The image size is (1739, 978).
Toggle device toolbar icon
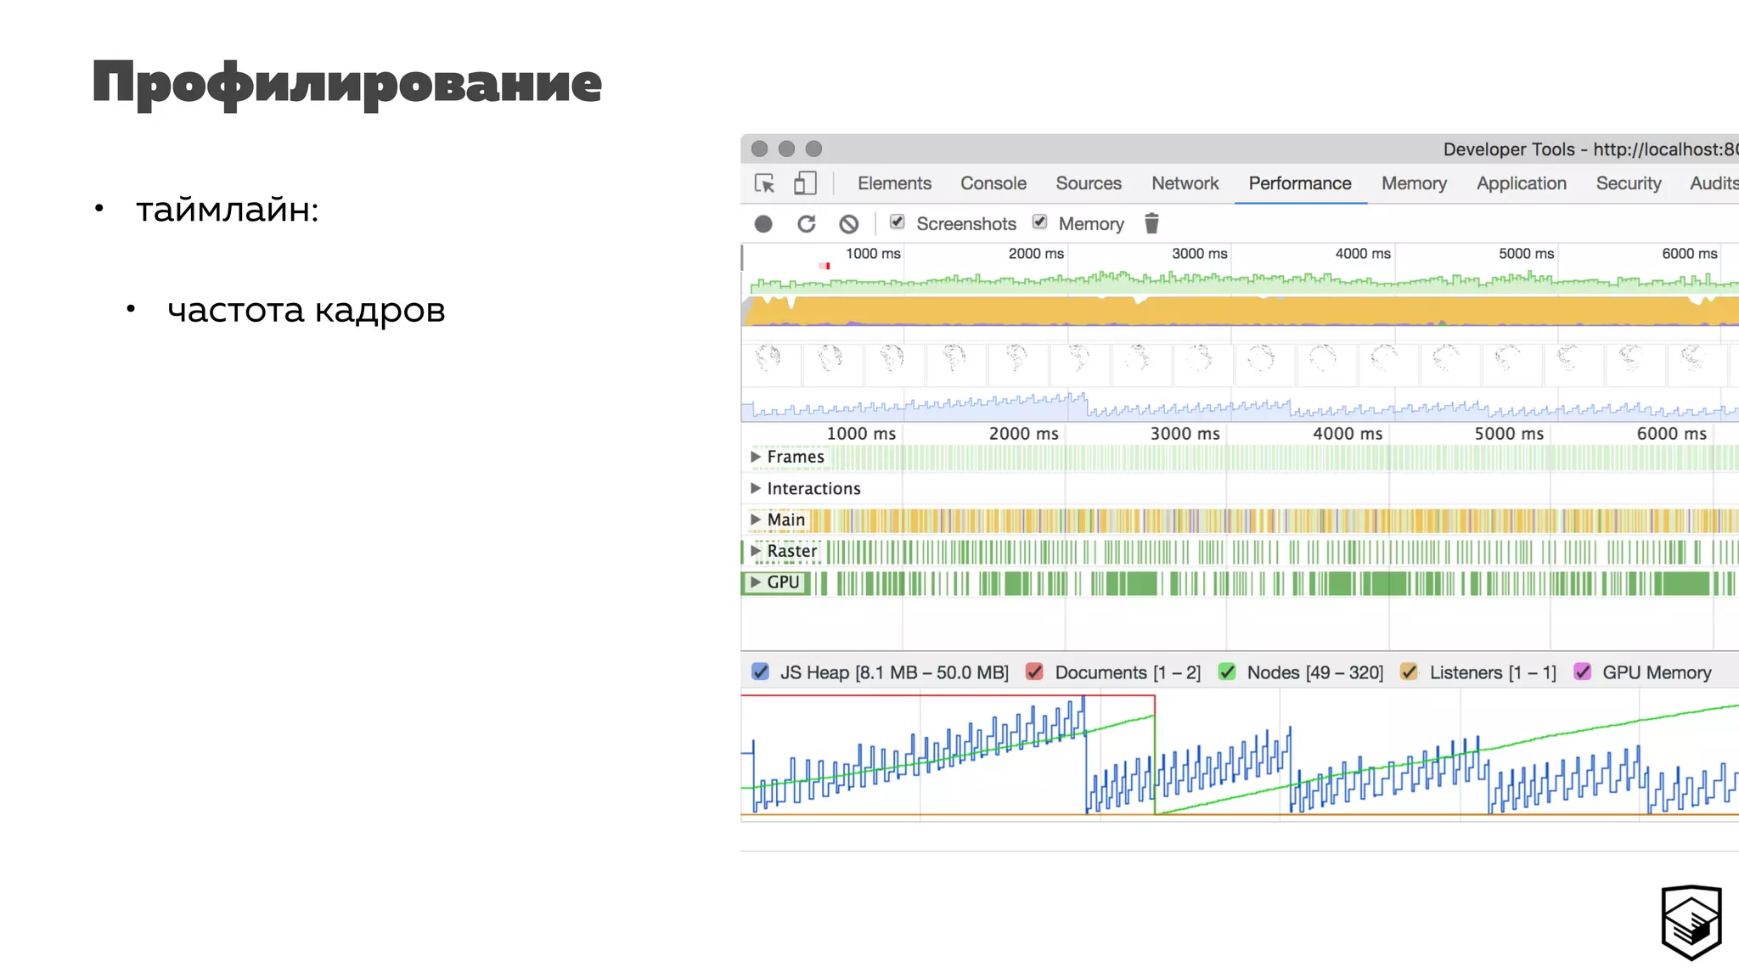click(805, 183)
